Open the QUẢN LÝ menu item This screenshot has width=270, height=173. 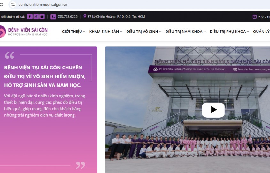pyautogui.click(x=261, y=32)
